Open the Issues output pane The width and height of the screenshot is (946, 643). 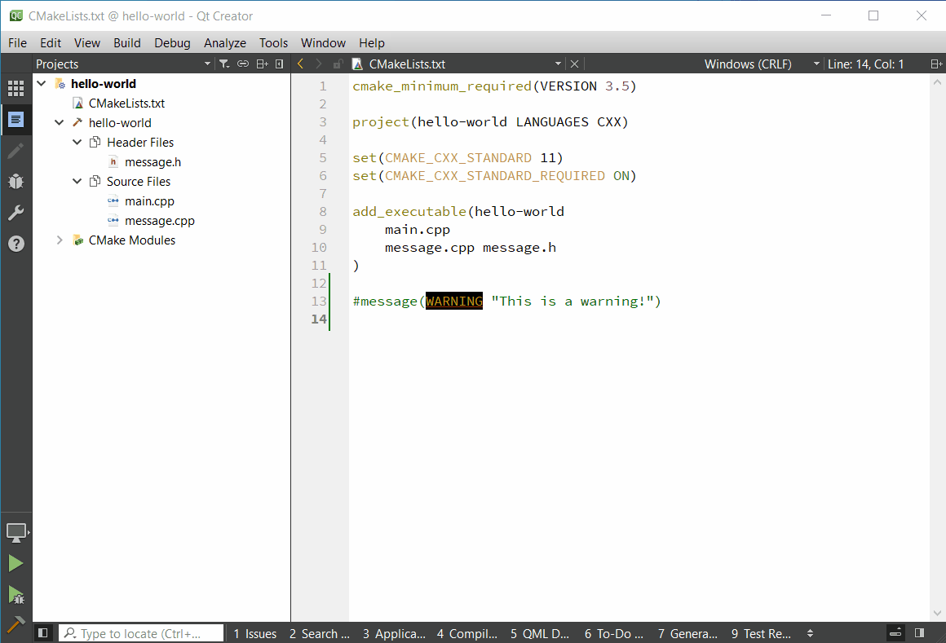254,633
